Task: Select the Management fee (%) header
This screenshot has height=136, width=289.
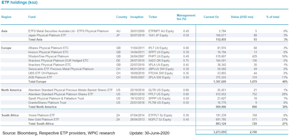Action: [186, 17]
